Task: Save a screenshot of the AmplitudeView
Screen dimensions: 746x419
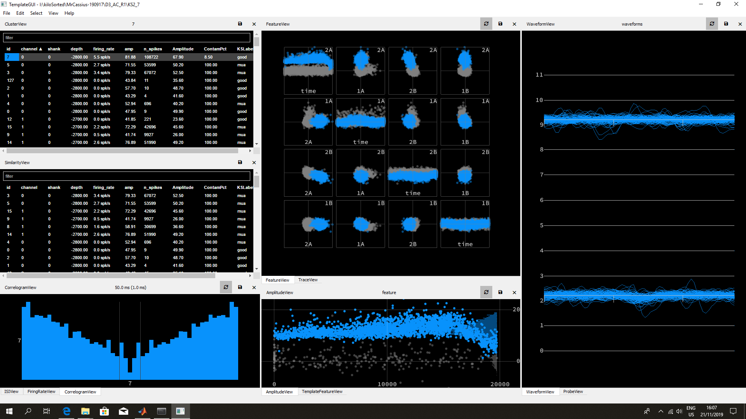Action: point(500,292)
